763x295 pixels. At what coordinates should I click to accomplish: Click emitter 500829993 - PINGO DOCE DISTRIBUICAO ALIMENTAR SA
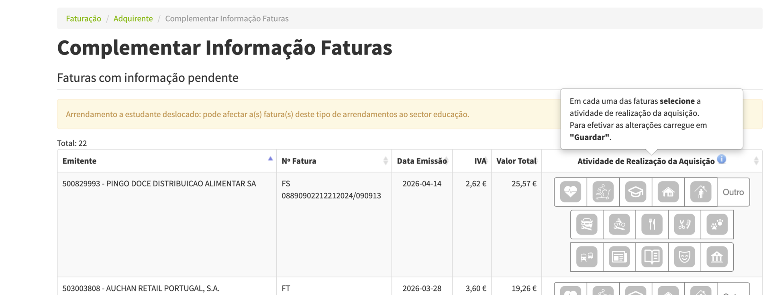[159, 184]
